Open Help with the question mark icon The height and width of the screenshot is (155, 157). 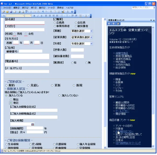(x=72, y=12)
